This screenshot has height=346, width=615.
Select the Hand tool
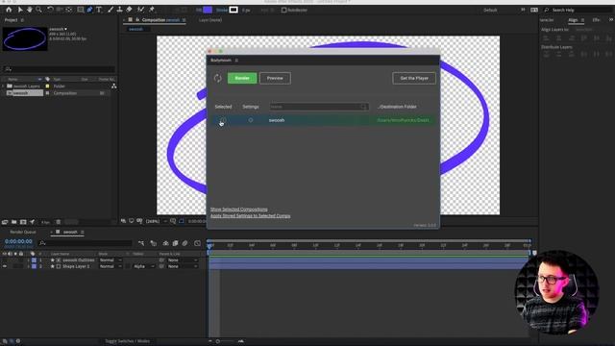click(x=30, y=10)
